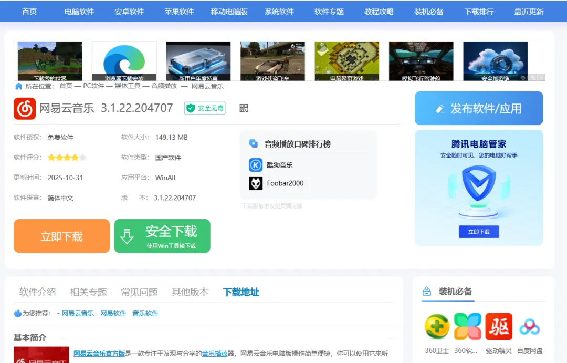Close the banner ad with its X
Viewport: 567px width, 363px height.
tap(541, 78)
